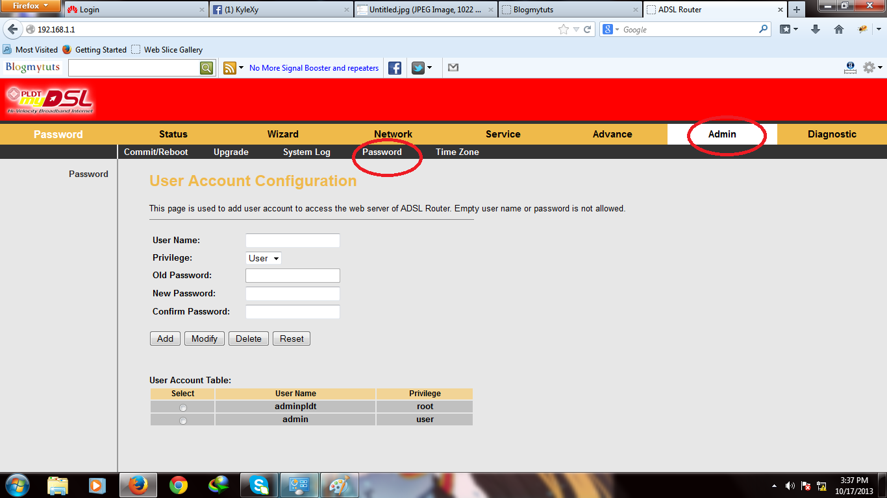The image size is (887, 498).
Task: Open the Privilege dropdown
Action: point(263,258)
